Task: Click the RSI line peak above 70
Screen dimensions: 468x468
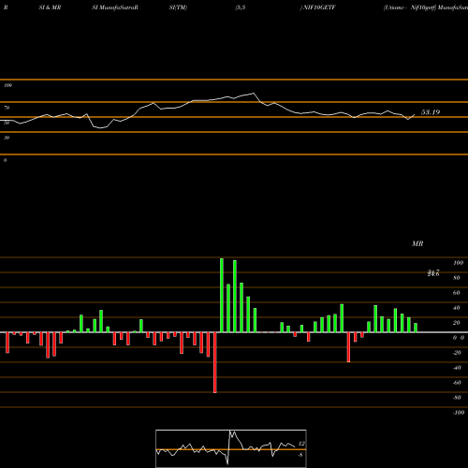Action: (x=254, y=93)
